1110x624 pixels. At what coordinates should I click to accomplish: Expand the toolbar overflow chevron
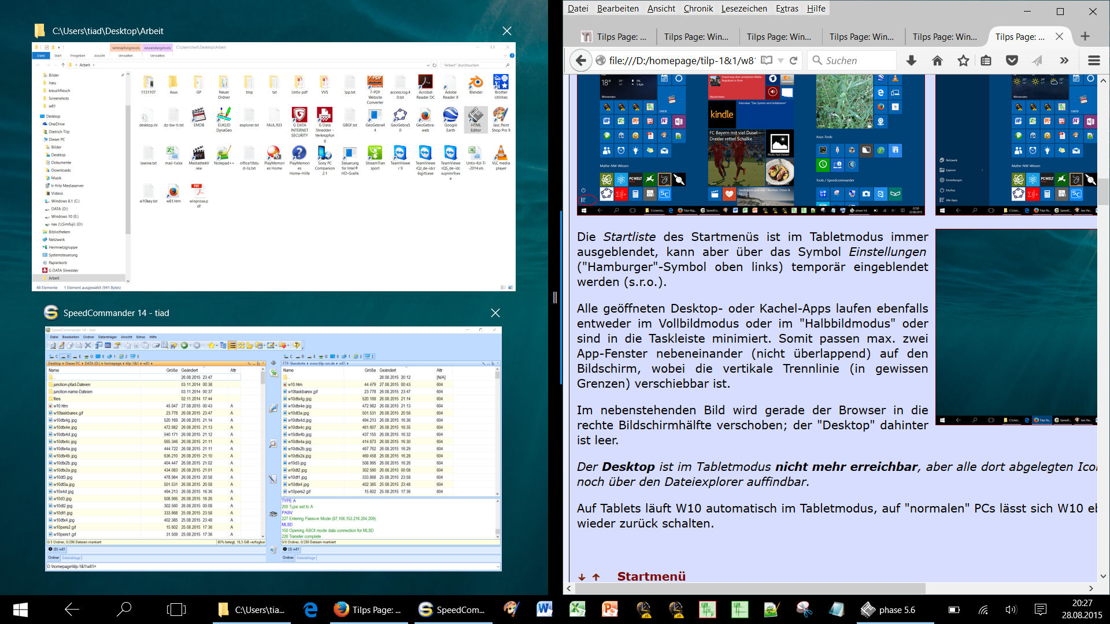[x=1064, y=61]
